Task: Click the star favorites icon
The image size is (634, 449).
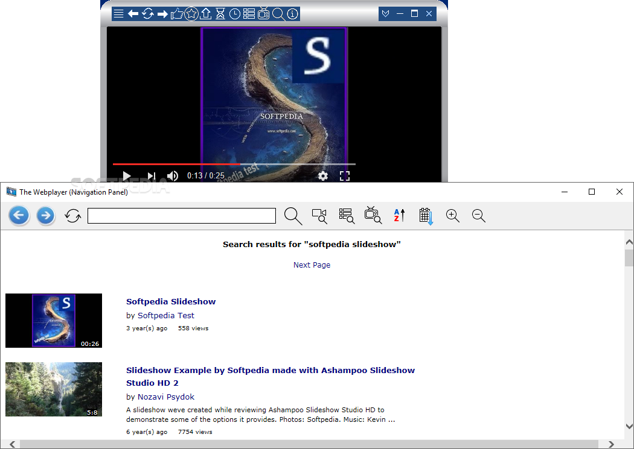Action: (191, 14)
